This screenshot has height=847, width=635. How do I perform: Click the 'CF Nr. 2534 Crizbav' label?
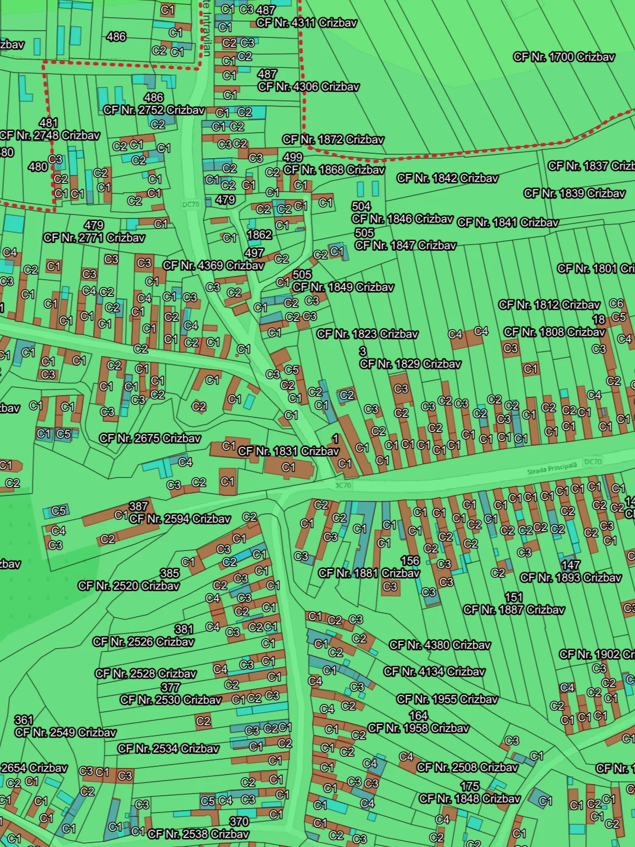point(169,749)
